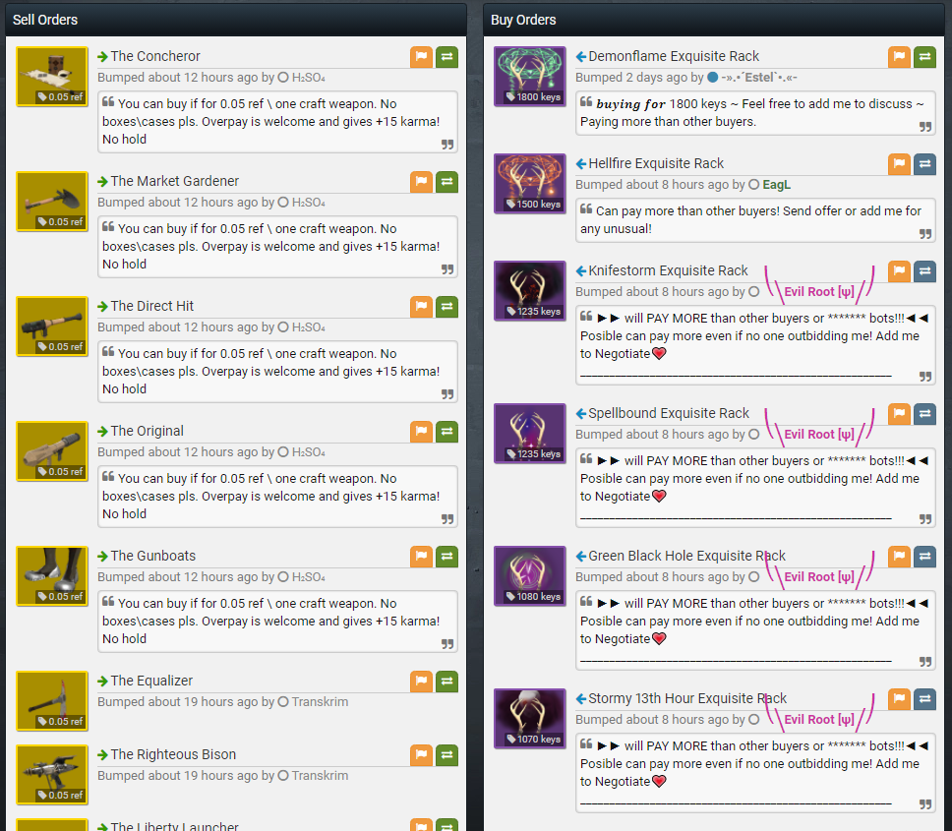Click Hellfire Exquisite Rack title text

(656, 164)
